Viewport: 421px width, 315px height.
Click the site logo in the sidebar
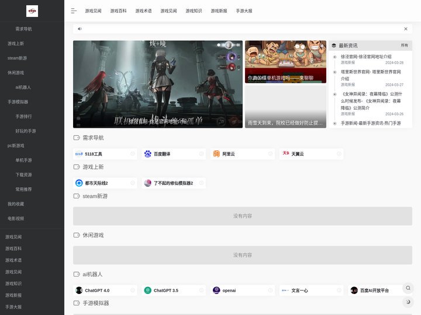click(x=32, y=11)
